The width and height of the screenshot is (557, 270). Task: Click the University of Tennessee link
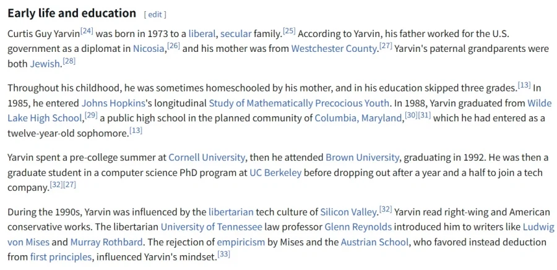tap(211, 227)
